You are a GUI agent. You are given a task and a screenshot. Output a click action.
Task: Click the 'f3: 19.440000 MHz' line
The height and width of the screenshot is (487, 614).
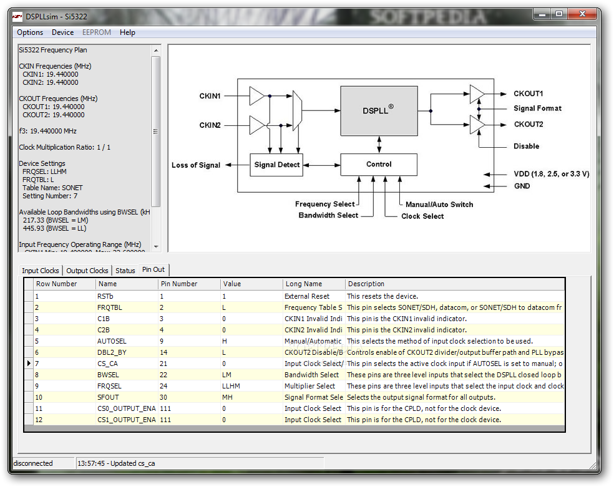pos(48,131)
